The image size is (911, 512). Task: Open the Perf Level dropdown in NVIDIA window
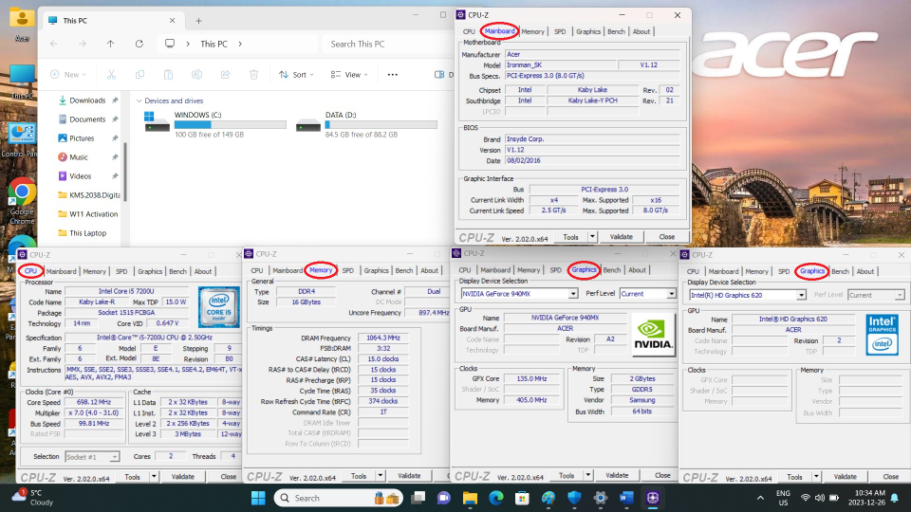[x=671, y=294]
